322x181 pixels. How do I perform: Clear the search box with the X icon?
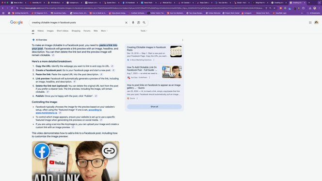click(126, 23)
